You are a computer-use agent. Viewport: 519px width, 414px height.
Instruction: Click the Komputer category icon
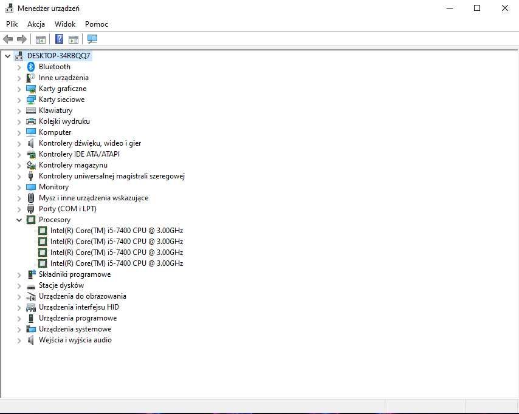pyautogui.click(x=31, y=132)
